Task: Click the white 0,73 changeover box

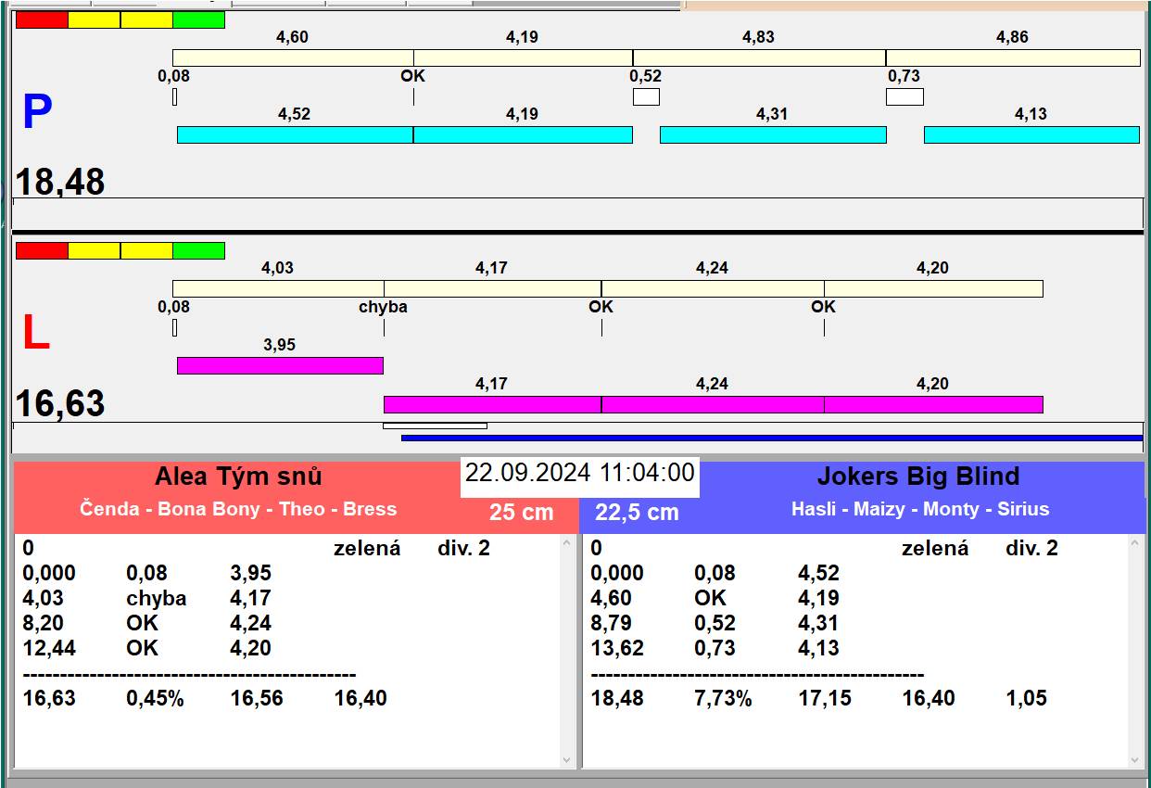Action: (904, 96)
